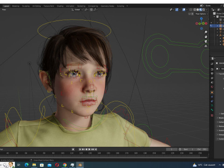Click the red X axis on navigation gizmo
This screenshot has height=168, width=224.
click(206, 23)
